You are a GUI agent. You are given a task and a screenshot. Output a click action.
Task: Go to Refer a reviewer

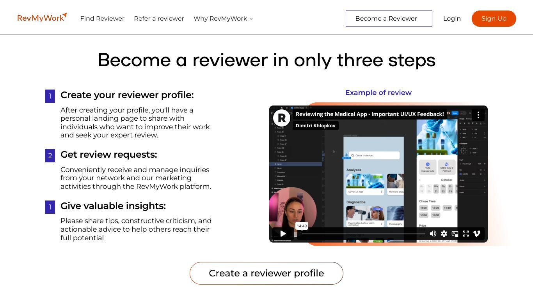coord(159,19)
